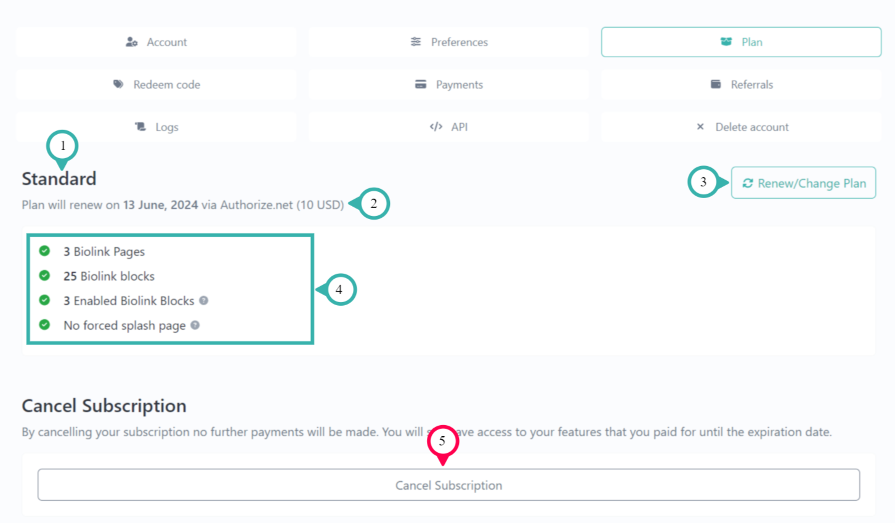Click the refresh icon on Renew/Change Plan
Viewport: 895px width, 523px height.
pyautogui.click(x=748, y=183)
